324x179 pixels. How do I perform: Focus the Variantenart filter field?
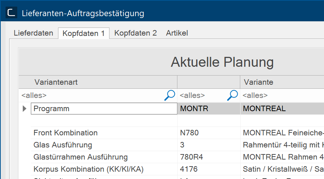pyautogui.click(x=90, y=95)
